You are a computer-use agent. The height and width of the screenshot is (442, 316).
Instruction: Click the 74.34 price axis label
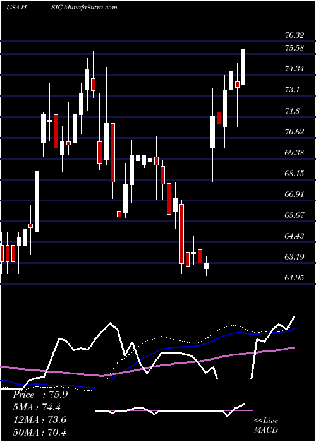(295, 68)
